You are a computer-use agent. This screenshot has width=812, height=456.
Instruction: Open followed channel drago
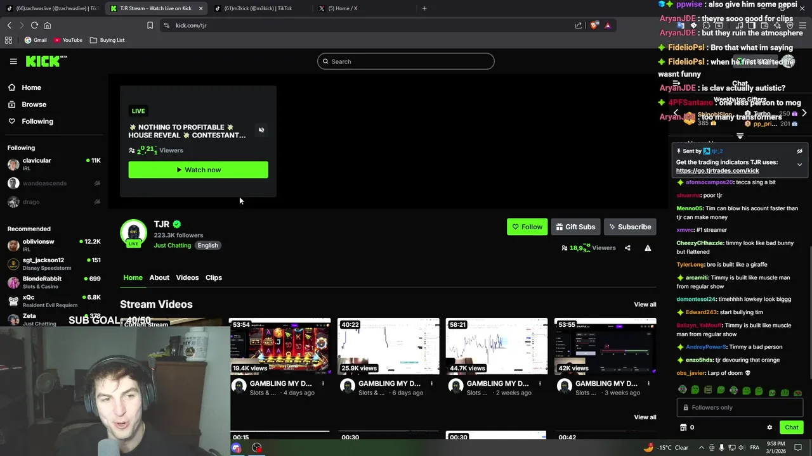(x=54, y=202)
